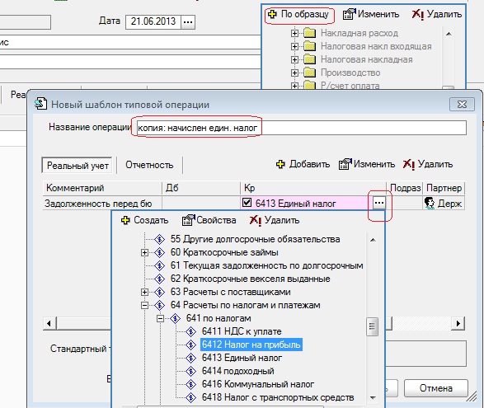Image resolution: width=484 pixels, height=408 pixels.
Task: Select the Реальный учет tab
Action: coord(78,166)
